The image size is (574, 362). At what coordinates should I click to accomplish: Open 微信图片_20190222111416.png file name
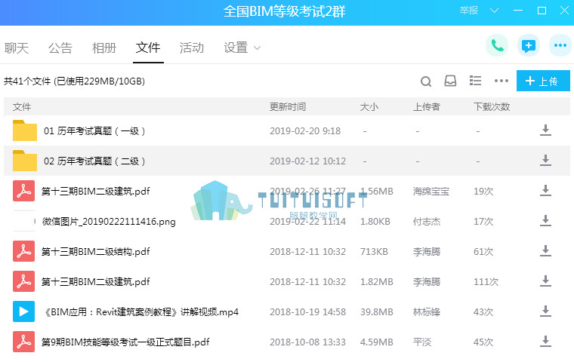coord(109,221)
